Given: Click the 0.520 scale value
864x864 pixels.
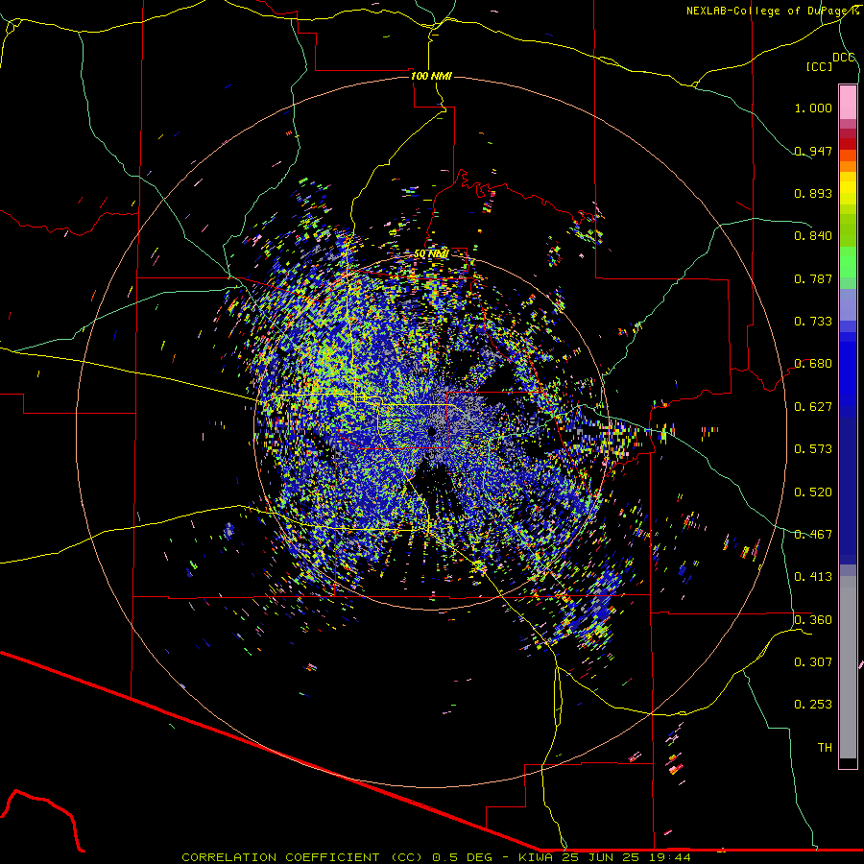Looking at the screenshot, I should [813, 492].
